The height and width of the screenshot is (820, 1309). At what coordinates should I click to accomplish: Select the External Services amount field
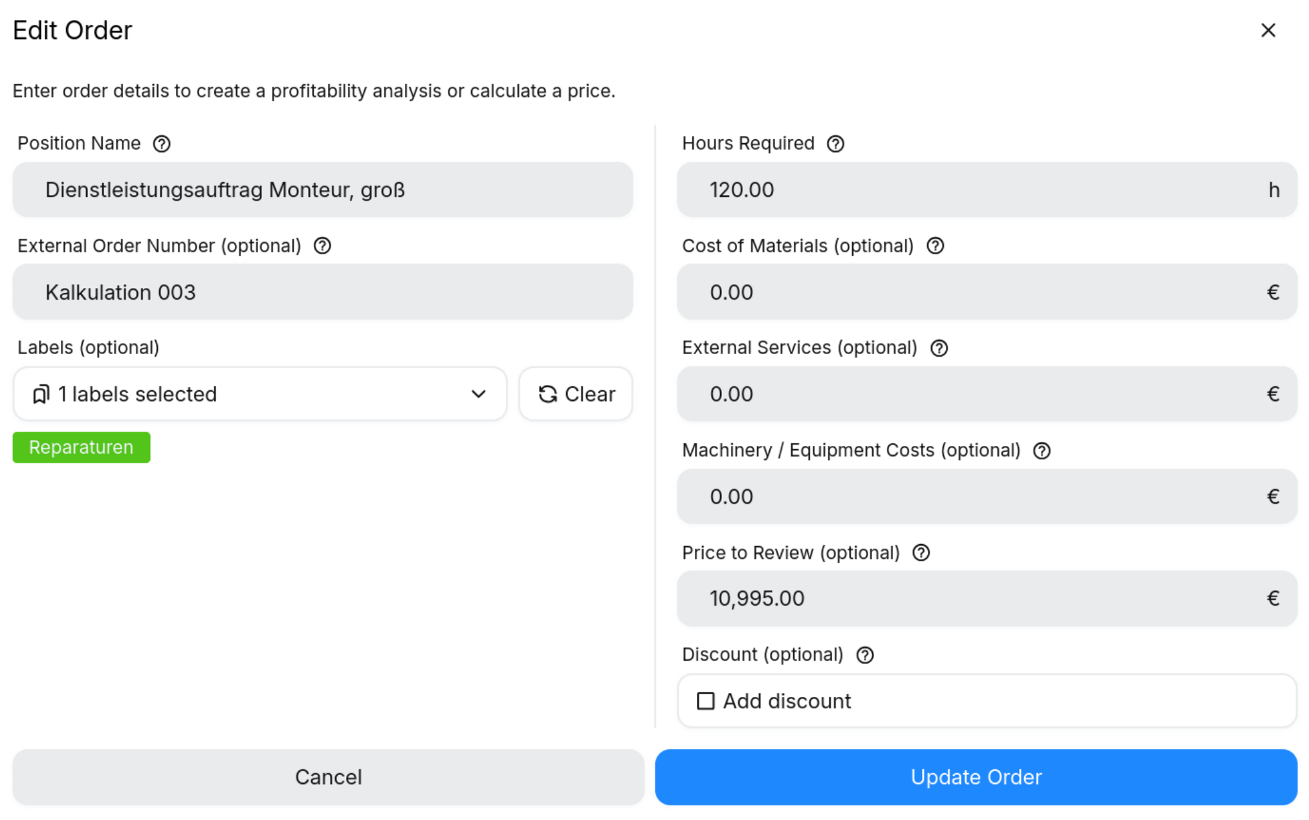(x=987, y=394)
